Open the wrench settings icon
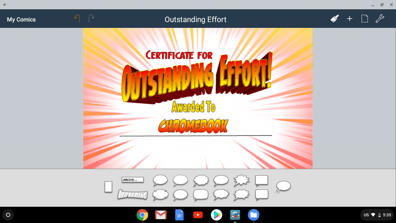Screen dimensions: 396x223 (380, 19)
